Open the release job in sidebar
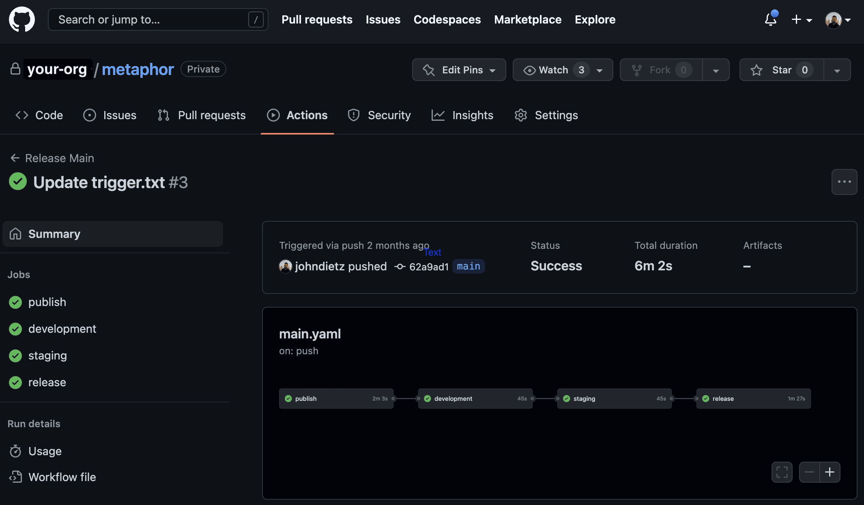Screen dimensions: 864x505 47,382
